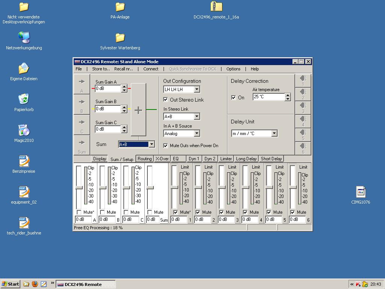Mute input channel A
The image size is (385, 289).
[79, 212]
